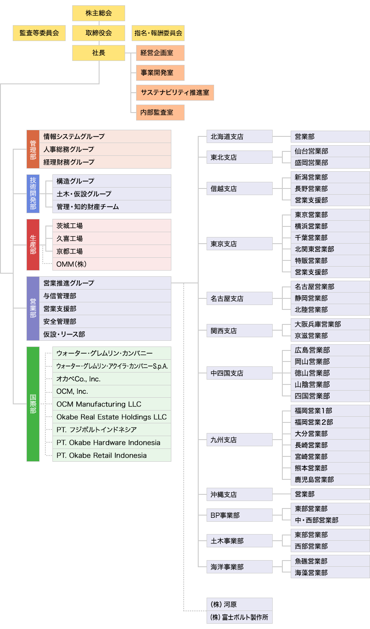
Task: Click the 監査等委員会 box
Action: pos(39,33)
